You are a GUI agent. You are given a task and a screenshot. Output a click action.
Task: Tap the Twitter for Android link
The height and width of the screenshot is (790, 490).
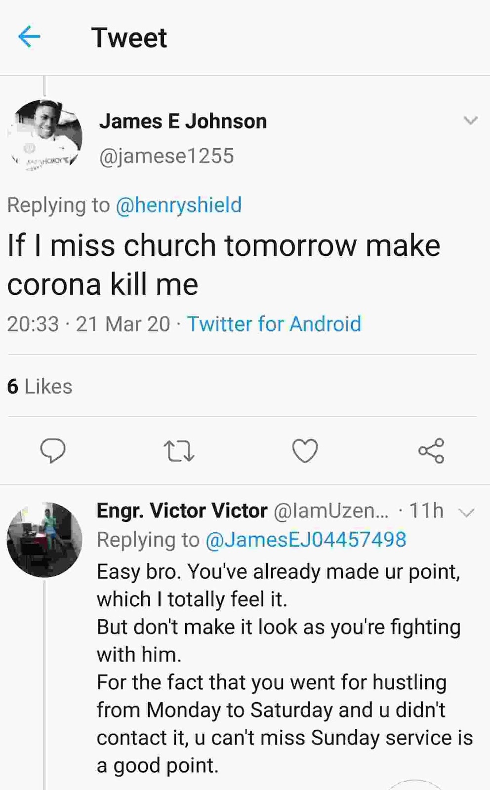point(274,324)
